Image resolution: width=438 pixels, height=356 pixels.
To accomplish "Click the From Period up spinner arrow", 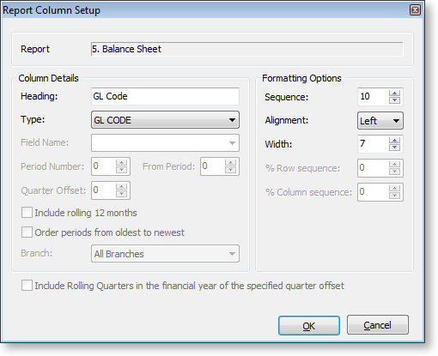I will tap(230, 163).
